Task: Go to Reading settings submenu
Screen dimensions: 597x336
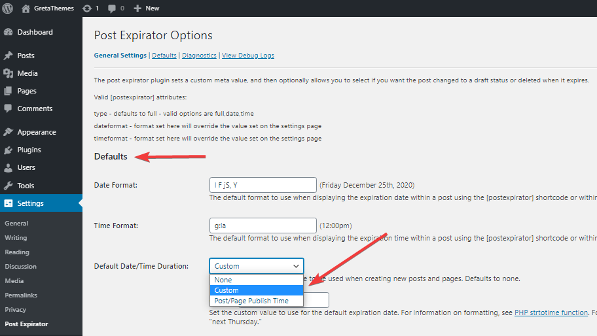Action: tap(17, 252)
